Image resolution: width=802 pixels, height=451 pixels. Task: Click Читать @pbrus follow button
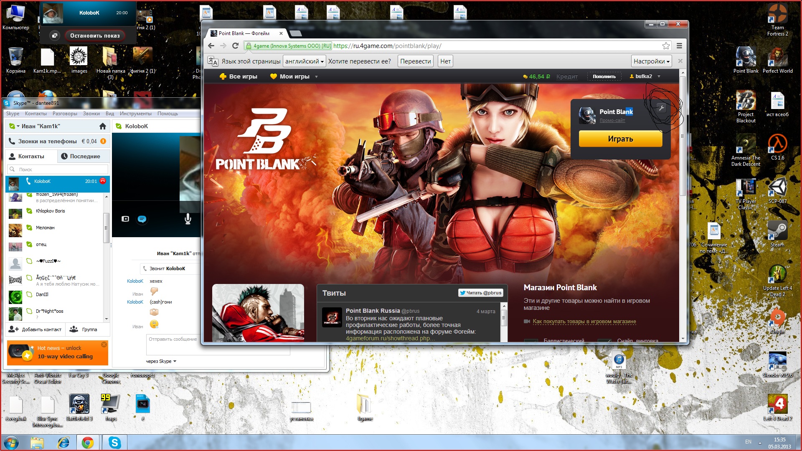[480, 293]
